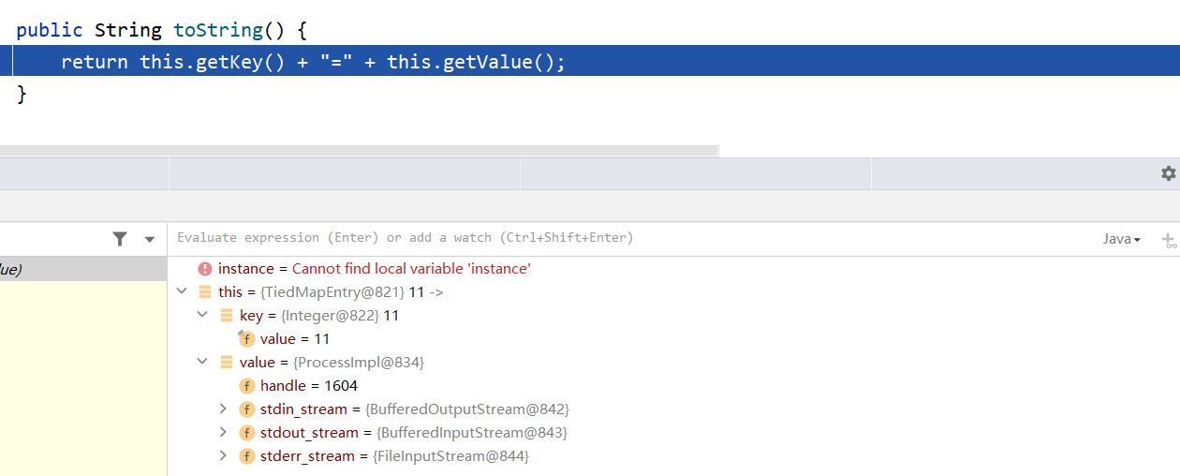Click the field icon for stdin_stream
Image resolution: width=1180 pixels, height=476 pixels.
pyautogui.click(x=247, y=409)
